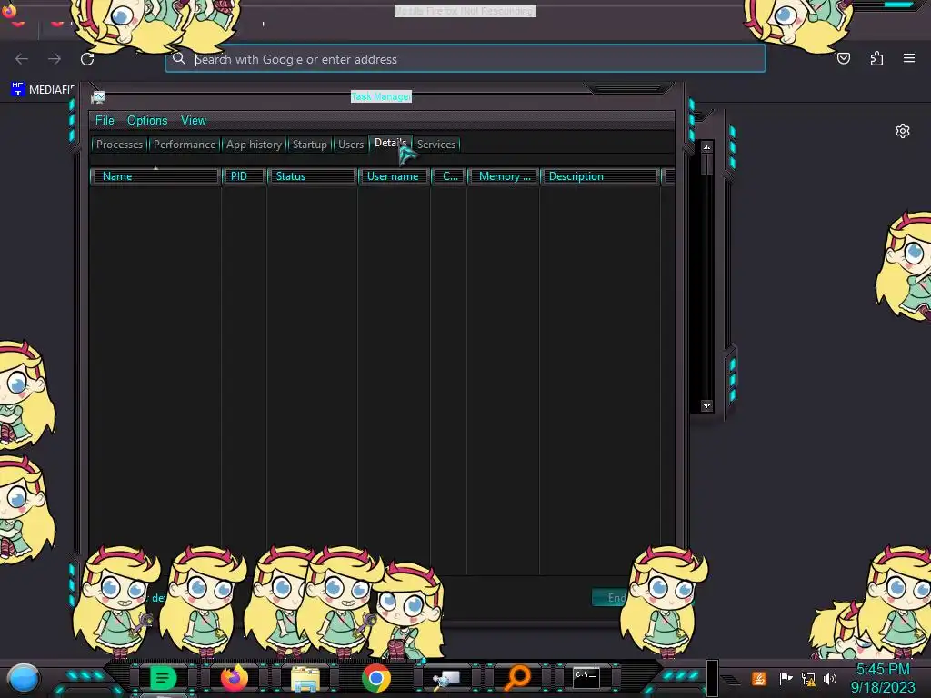Click the Firefox back arrow
The height and width of the screenshot is (698, 931).
(22, 59)
